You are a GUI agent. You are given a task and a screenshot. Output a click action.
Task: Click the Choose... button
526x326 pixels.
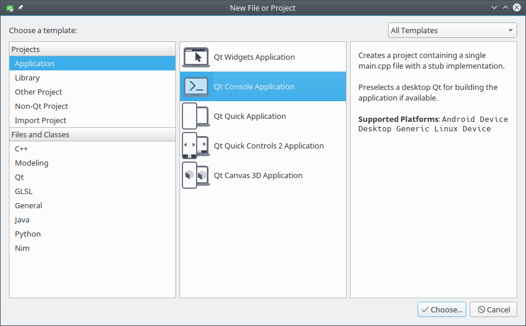point(442,309)
